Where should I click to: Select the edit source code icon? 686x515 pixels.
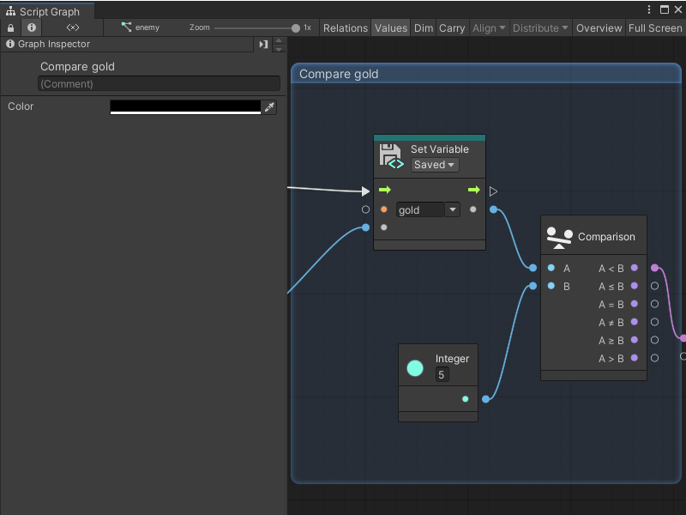[x=73, y=27]
